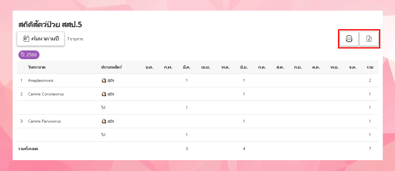The image size is (395, 171).
Task: Select the Anaplasmosis disease row
Action: pos(41,81)
